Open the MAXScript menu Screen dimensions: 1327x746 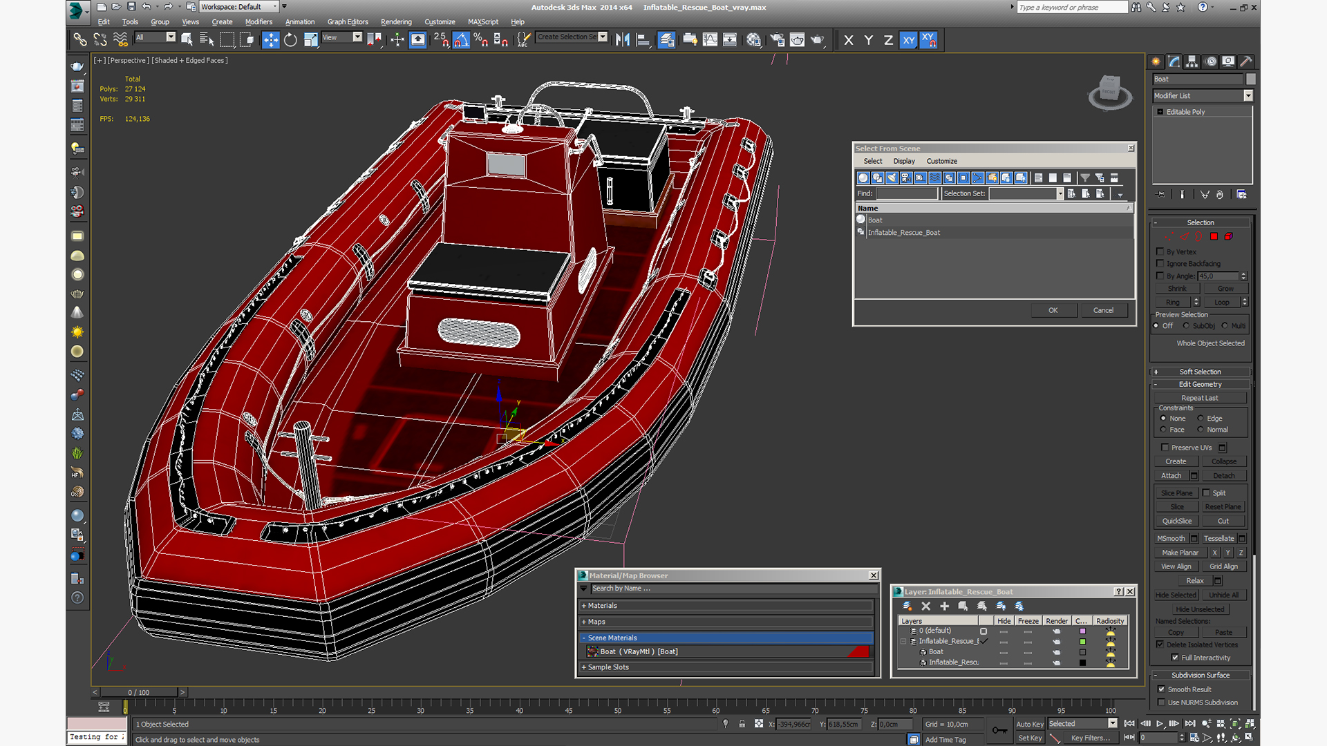(x=482, y=22)
